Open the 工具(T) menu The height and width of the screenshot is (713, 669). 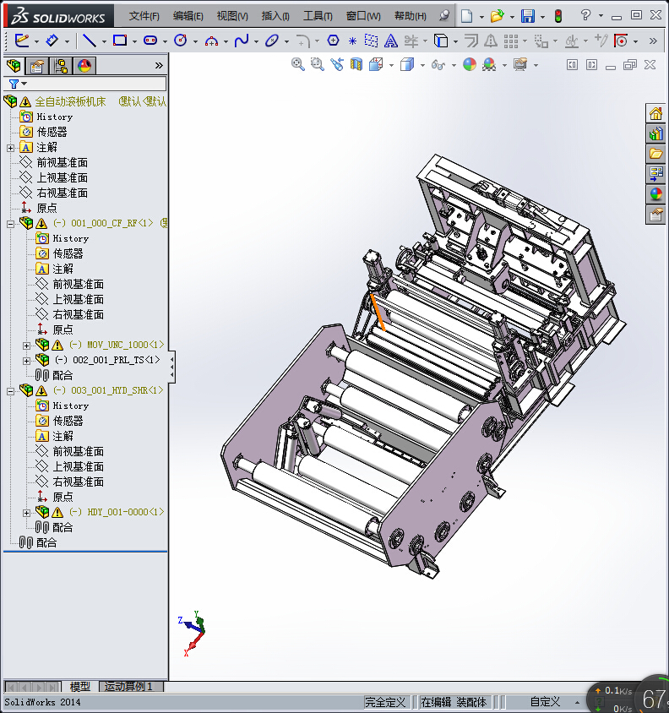point(318,16)
